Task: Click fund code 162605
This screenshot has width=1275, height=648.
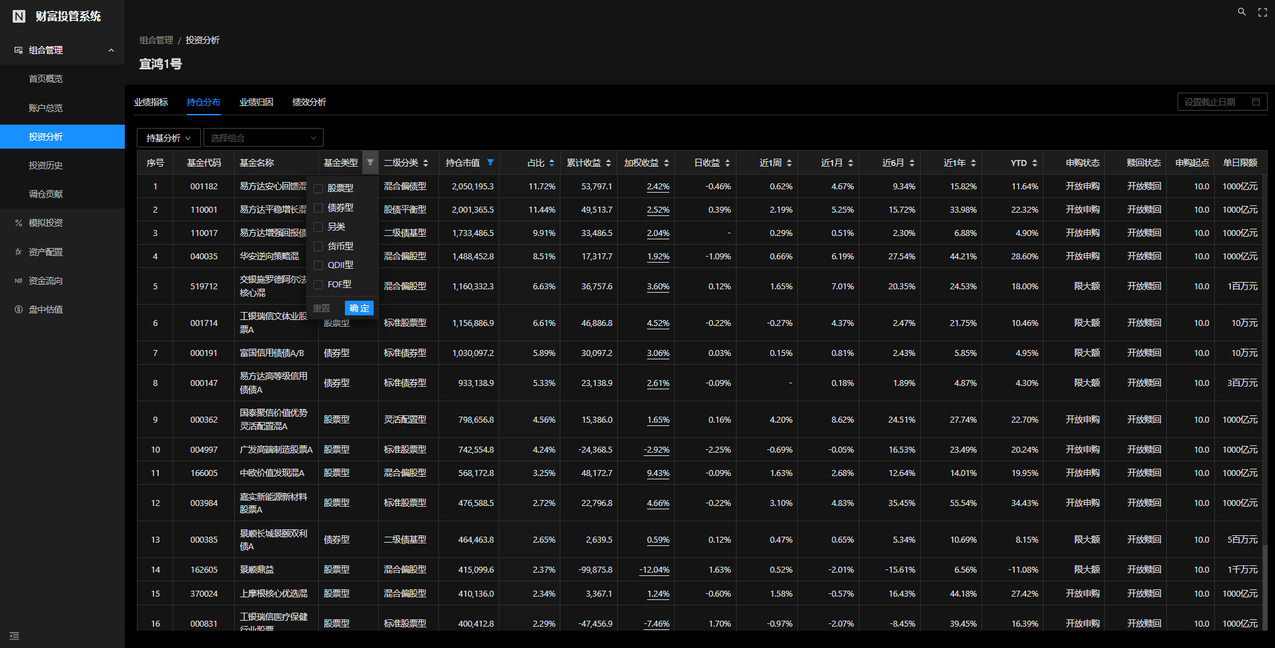Action: [204, 570]
